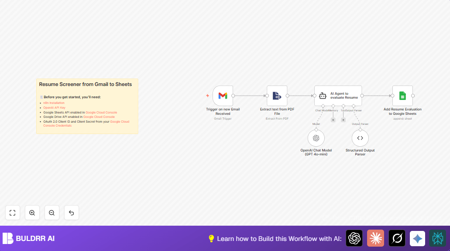The width and height of the screenshot is (450, 251).
Task: Open Google Cloud Console link for Drive API
Action: 99,117
